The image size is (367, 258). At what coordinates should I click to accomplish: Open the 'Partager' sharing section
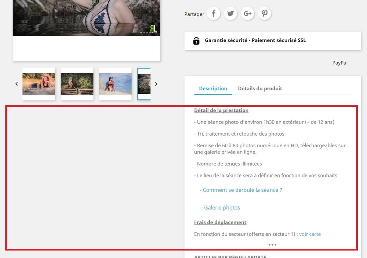[194, 14]
